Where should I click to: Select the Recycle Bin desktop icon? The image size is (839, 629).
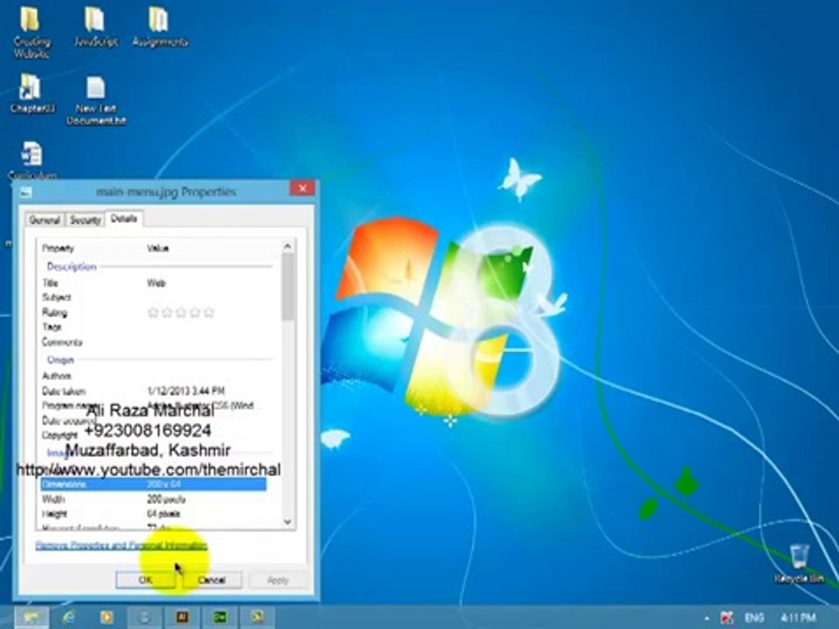pyautogui.click(x=799, y=564)
